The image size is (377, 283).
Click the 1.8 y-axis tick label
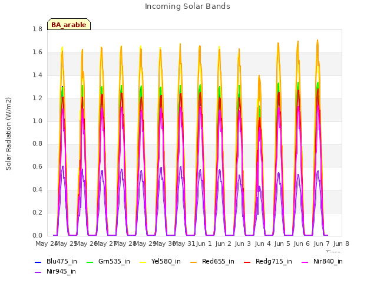(x=37, y=29)
